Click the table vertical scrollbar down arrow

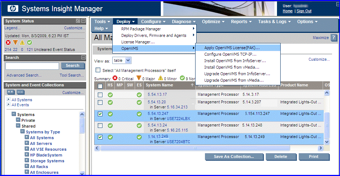point(327,142)
